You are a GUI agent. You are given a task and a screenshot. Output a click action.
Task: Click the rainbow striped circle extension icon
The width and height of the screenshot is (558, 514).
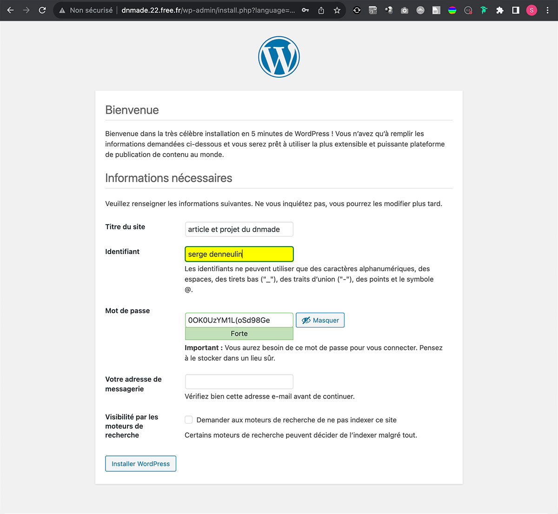click(x=452, y=10)
